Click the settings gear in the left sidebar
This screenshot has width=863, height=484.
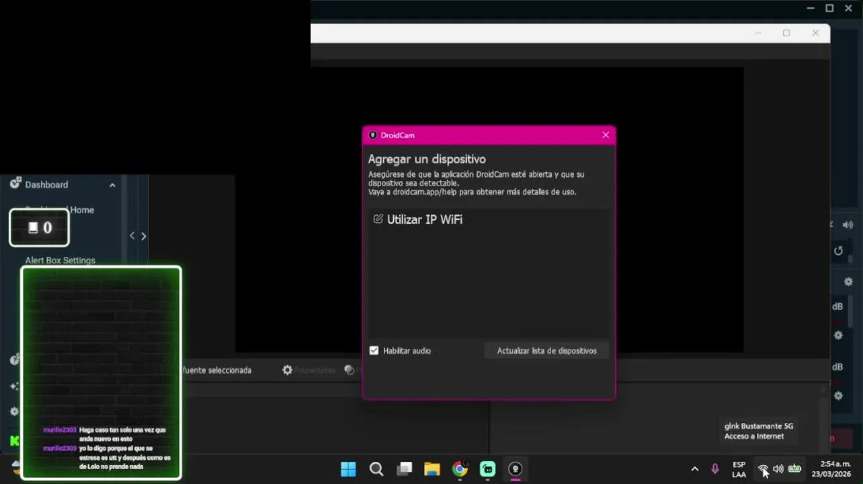click(x=14, y=411)
